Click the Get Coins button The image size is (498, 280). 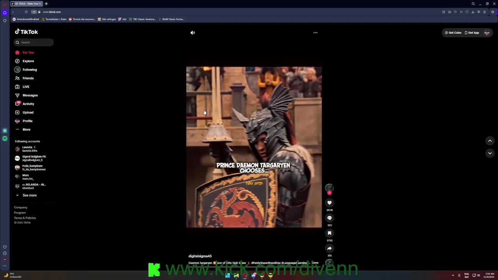453,33
